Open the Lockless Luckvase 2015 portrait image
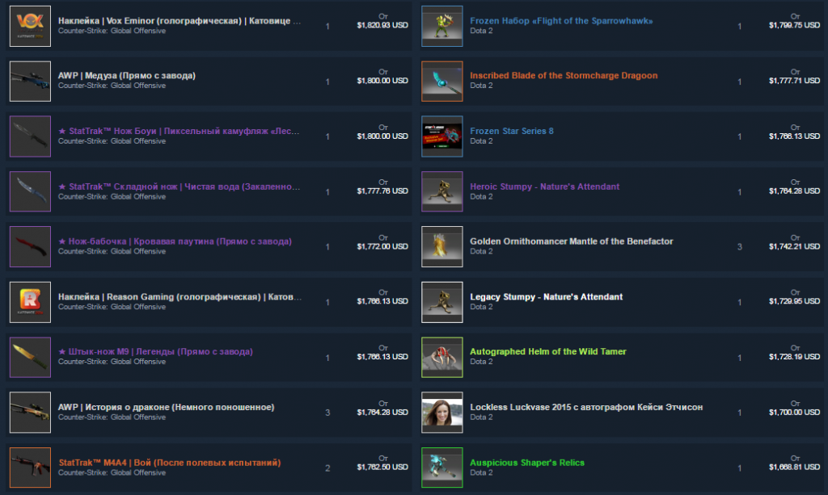The width and height of the screenshot is (828, 495). click(x=442, y=413)
